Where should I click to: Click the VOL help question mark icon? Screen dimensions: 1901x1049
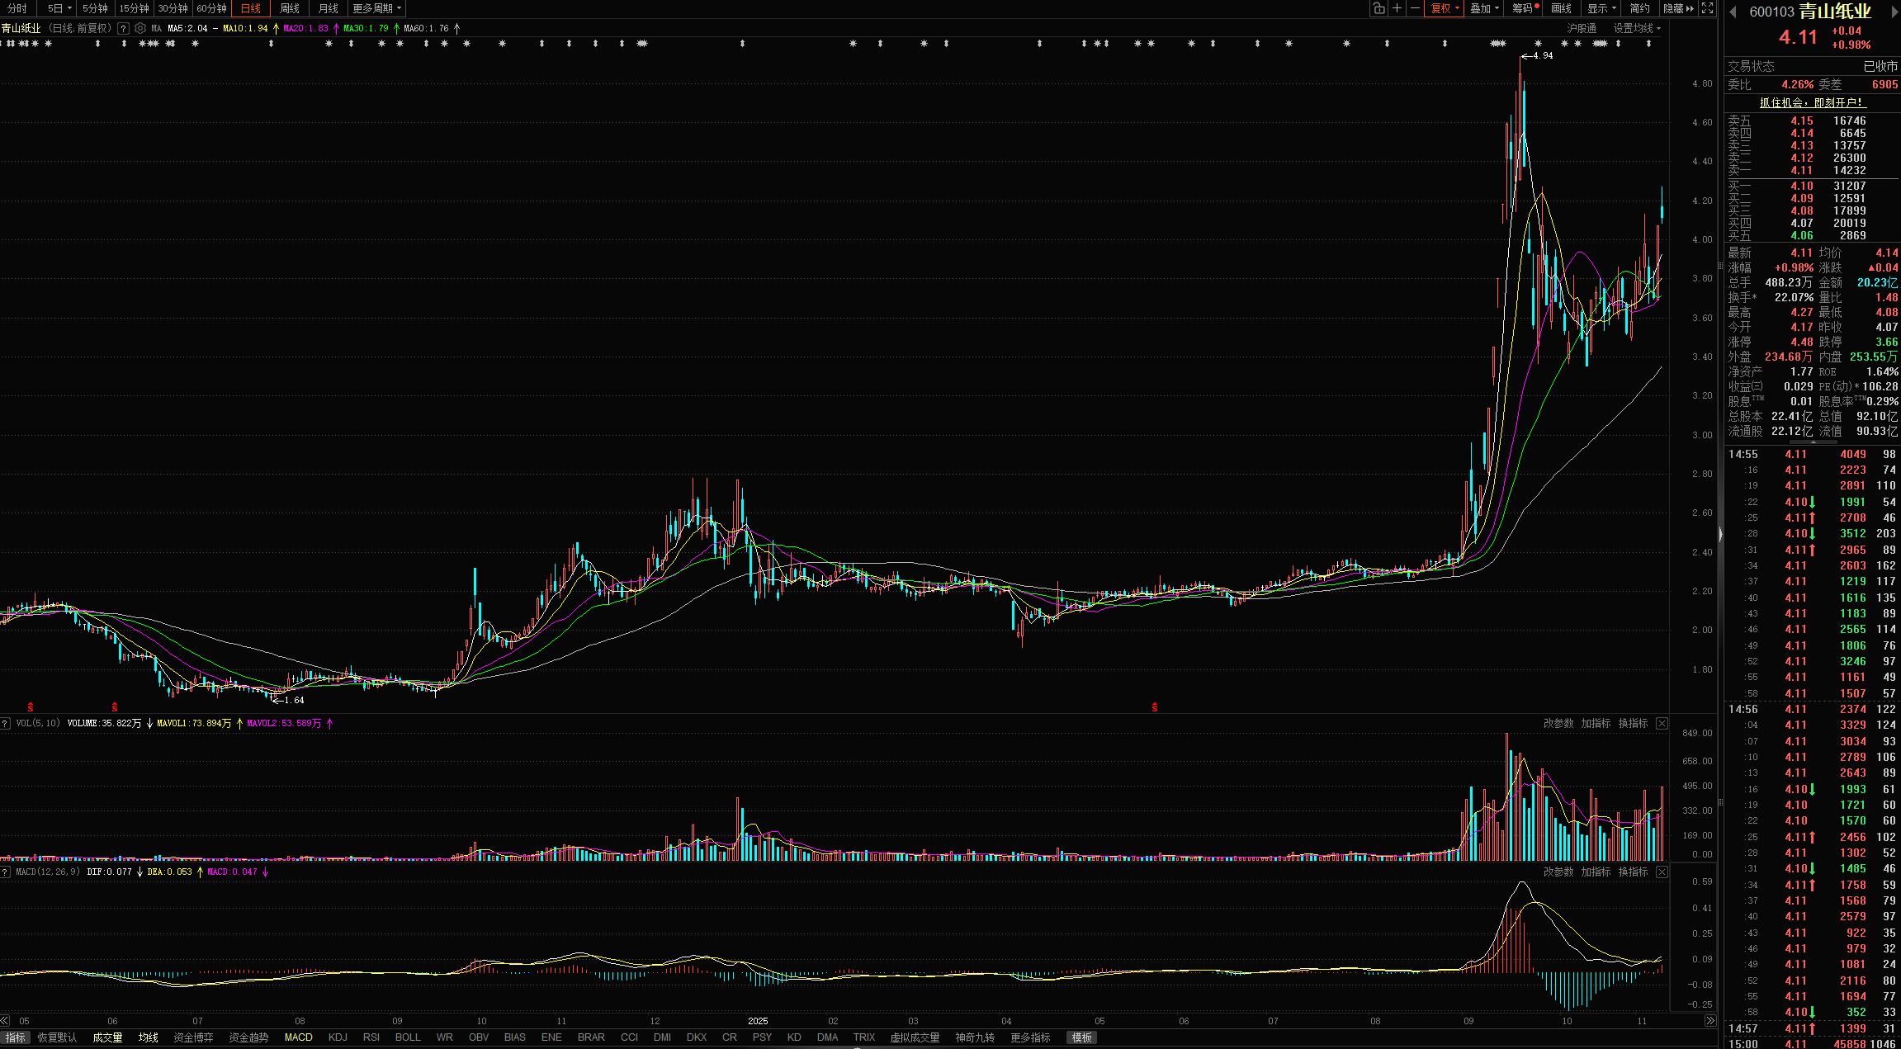[x=5, y=723]
